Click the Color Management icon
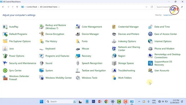Image resolution: width=186 pixels, height=105 pixels. click(x=78, y=27)
